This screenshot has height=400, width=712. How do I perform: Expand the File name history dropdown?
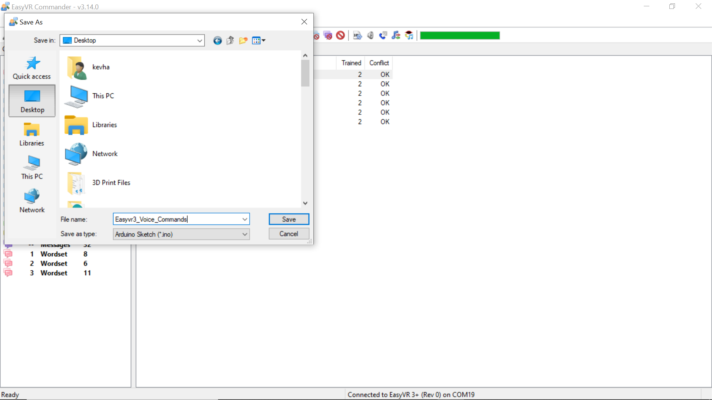(x=245, y=219)
